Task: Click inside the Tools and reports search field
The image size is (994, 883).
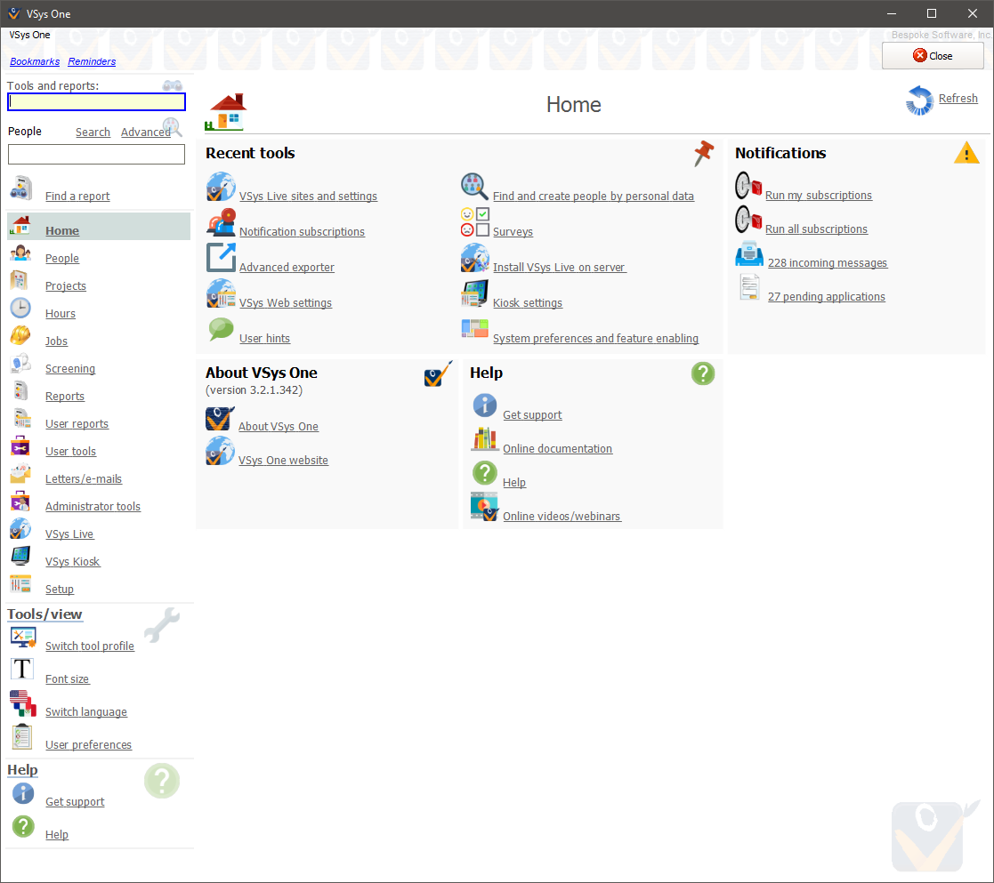Action: click(95, 101)
